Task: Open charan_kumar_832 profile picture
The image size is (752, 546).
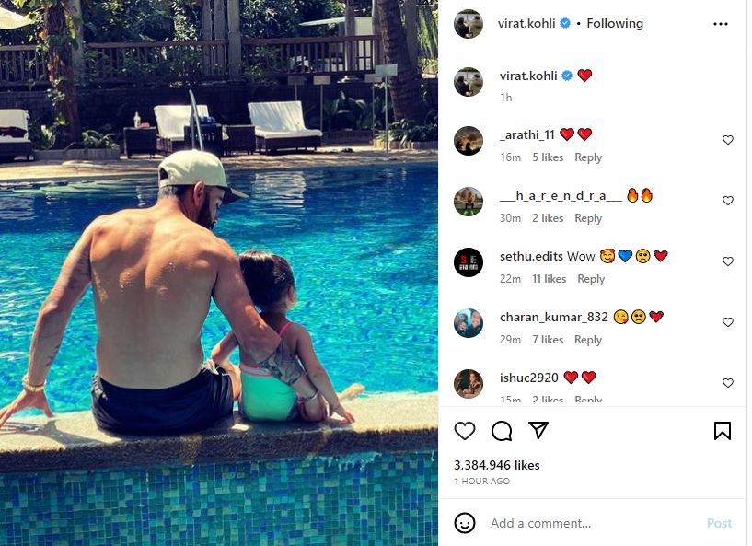Action: (469, 323)
